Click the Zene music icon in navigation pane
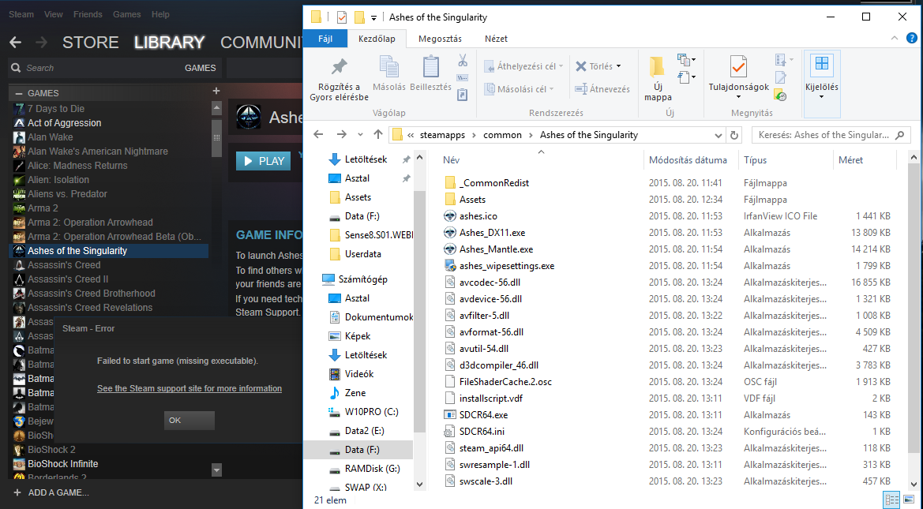 pyautogui.click(x=334, y=392)
